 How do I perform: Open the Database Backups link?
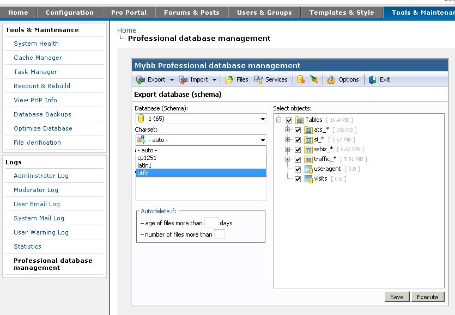[43, 114]
